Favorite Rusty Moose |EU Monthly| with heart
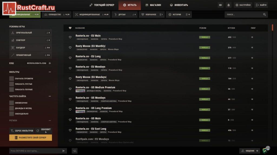The width and height of the screenshot is (277, 155). tap(70, 48)
